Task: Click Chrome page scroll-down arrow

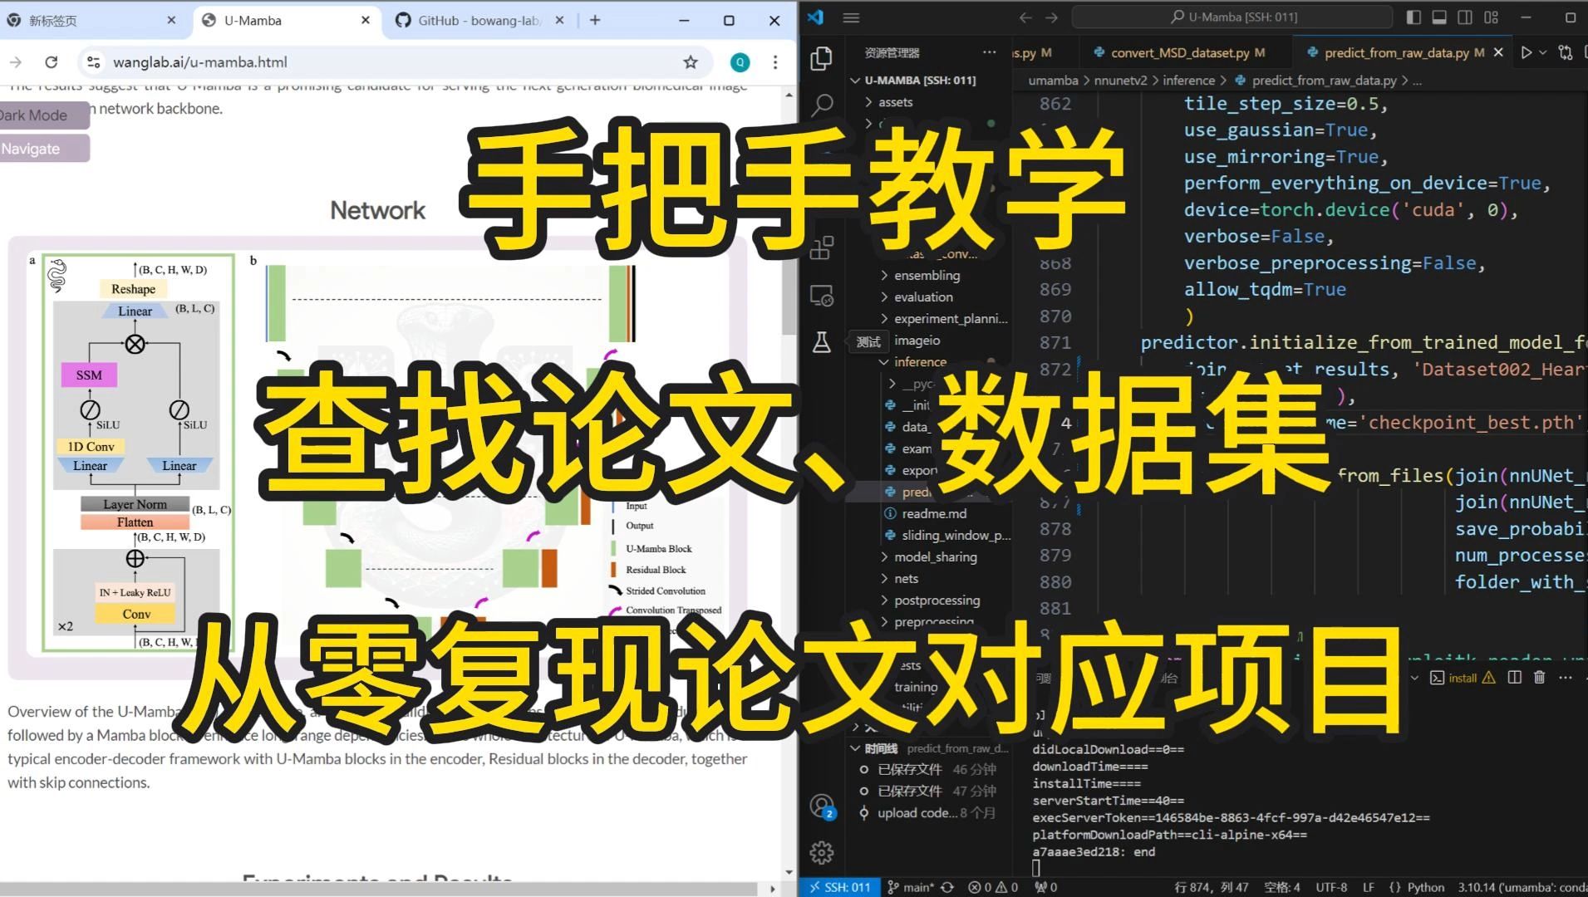Action: pos(789,871)
